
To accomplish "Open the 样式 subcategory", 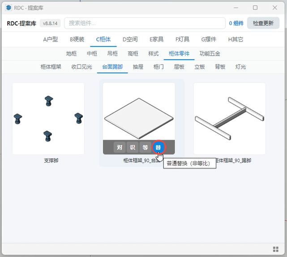I will point(154,54).
